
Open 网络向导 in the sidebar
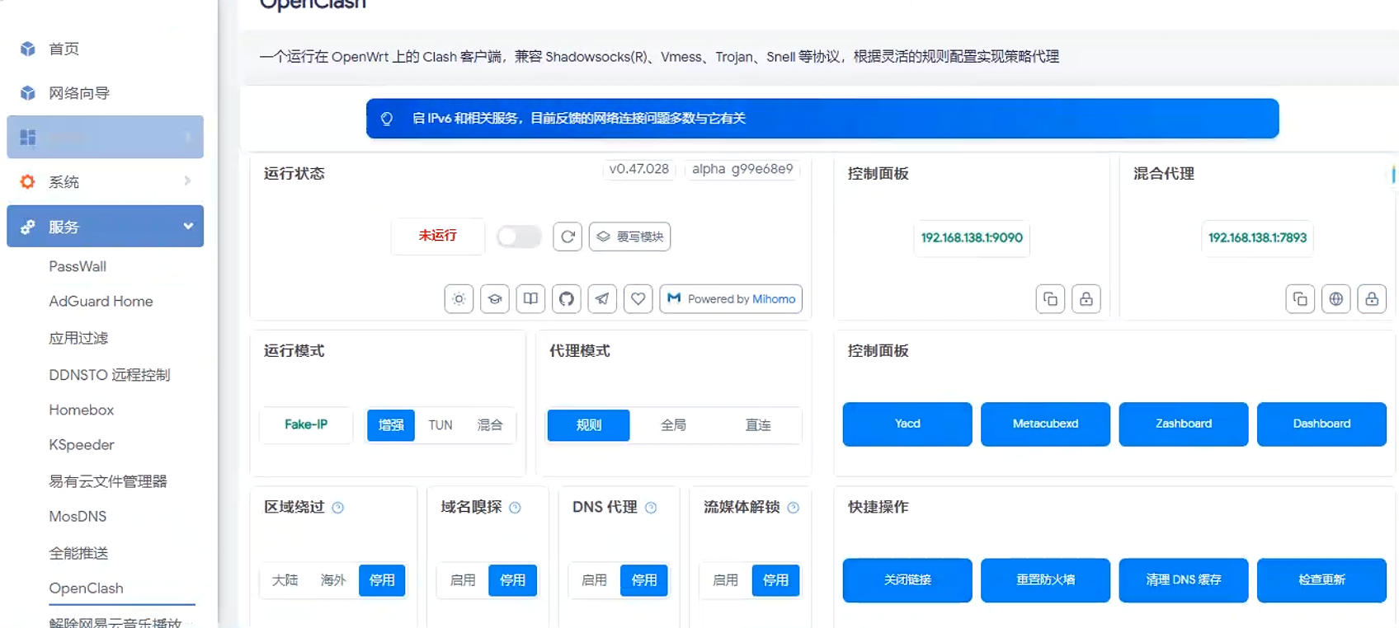click(79, 93)
